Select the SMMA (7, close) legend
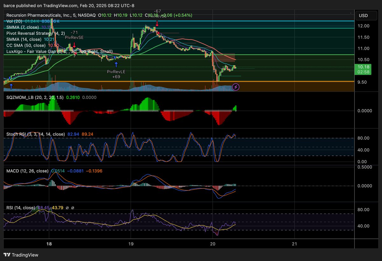 (x=22, y=27)
